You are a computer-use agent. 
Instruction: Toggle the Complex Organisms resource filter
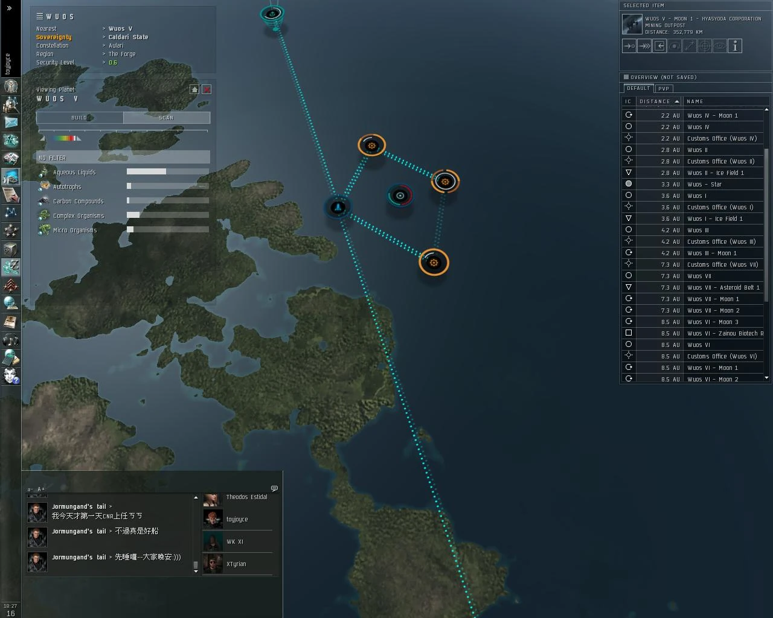click(x=123, y=215)
